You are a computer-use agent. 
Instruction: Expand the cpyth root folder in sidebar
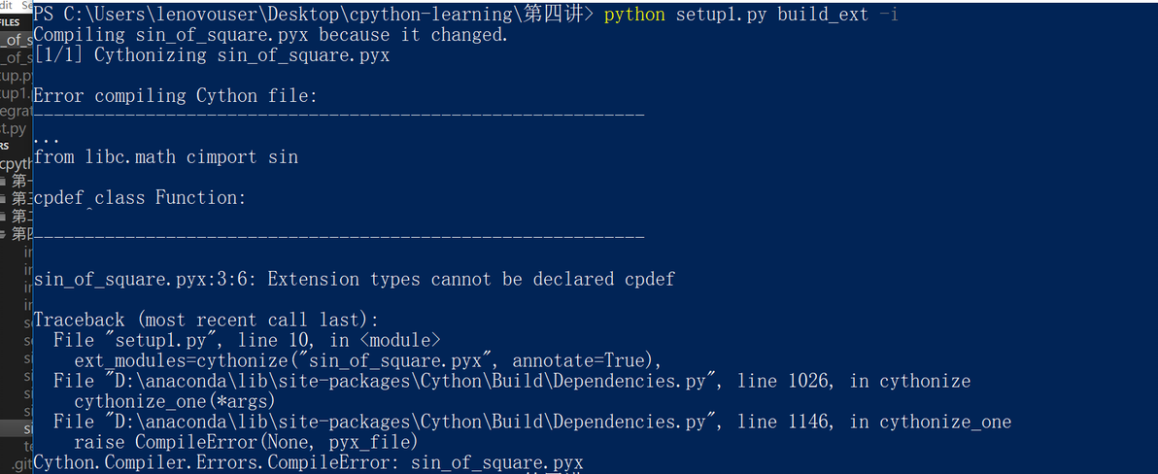click(16, 163)
